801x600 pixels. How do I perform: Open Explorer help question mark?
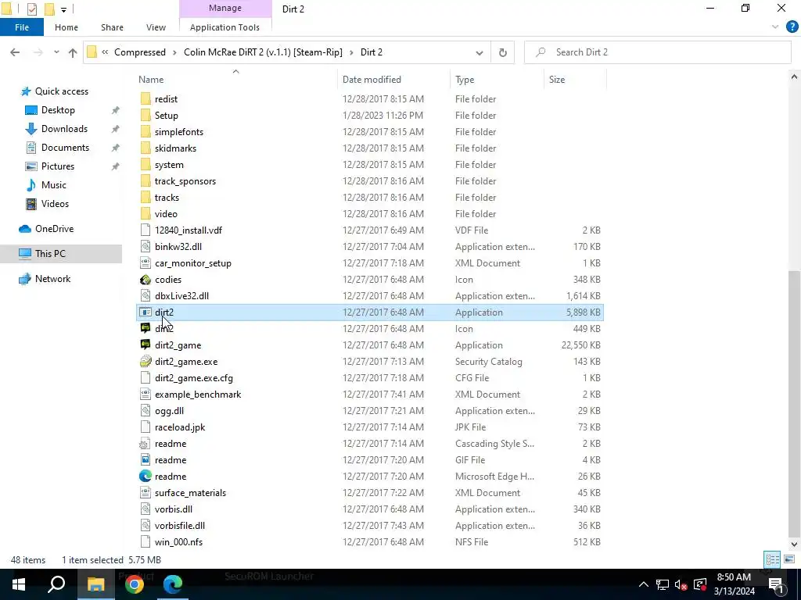click(x=792, y=27)
